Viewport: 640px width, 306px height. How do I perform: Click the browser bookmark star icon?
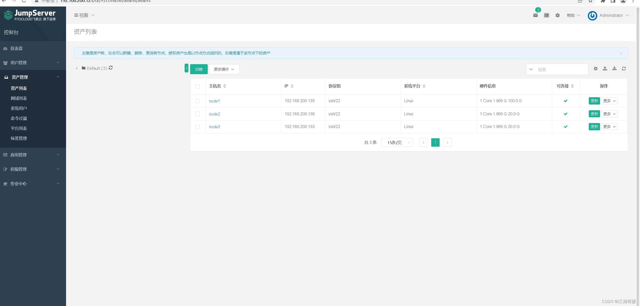click(x=590, y=1)
